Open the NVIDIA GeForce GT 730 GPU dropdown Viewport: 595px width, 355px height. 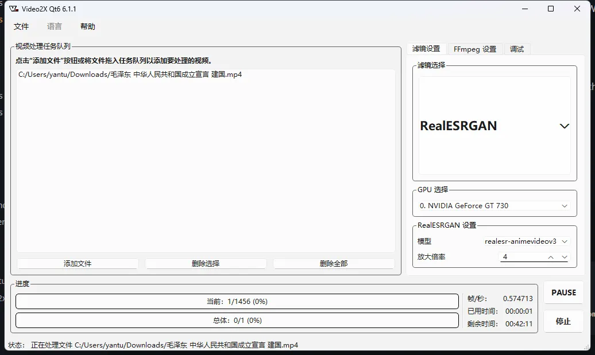click(x=494, y=206)
